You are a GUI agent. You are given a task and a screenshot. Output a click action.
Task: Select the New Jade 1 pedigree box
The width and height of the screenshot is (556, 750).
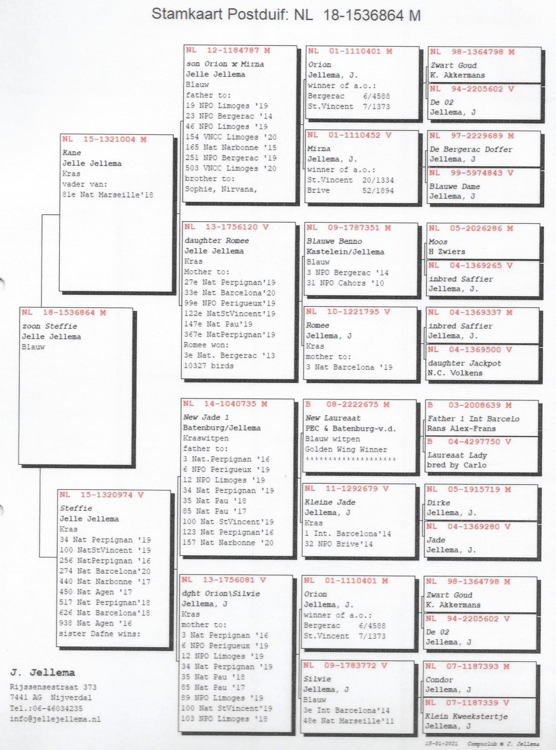237,477
